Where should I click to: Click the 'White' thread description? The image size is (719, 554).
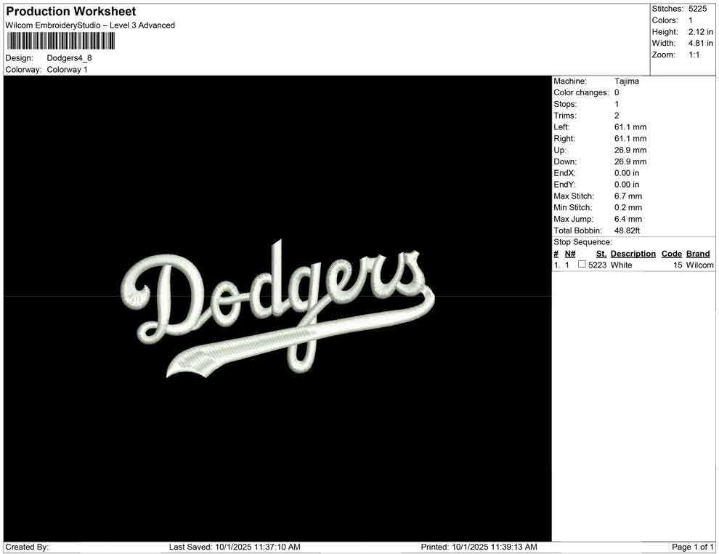pyautogui.click(x=621, y=265)
